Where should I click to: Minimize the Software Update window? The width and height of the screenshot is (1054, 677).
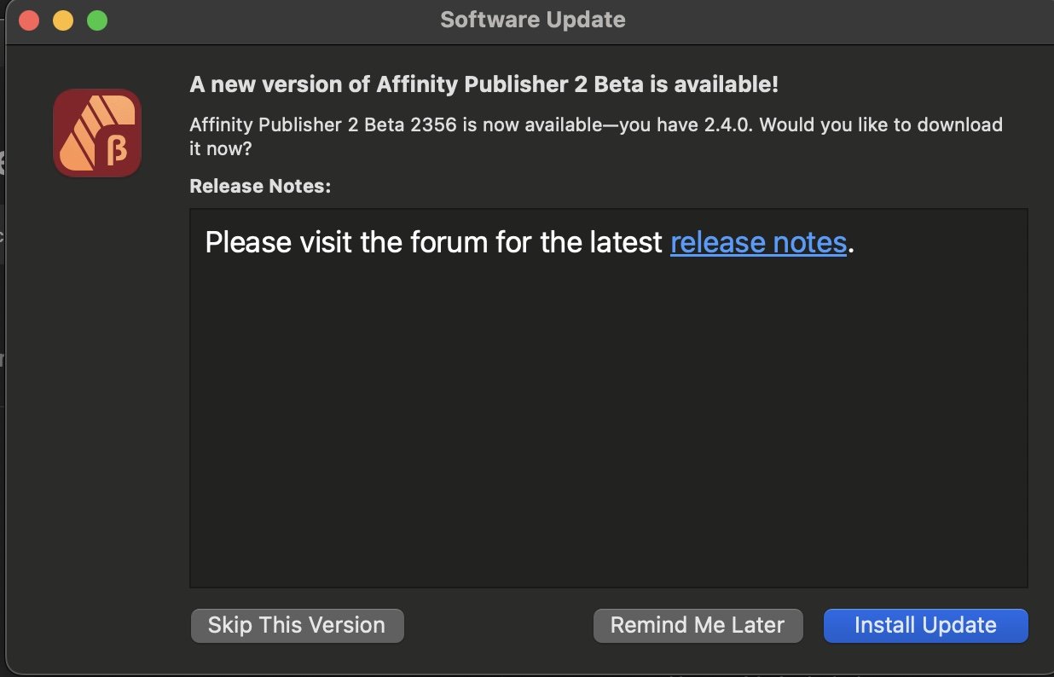(x=62, y=19)
